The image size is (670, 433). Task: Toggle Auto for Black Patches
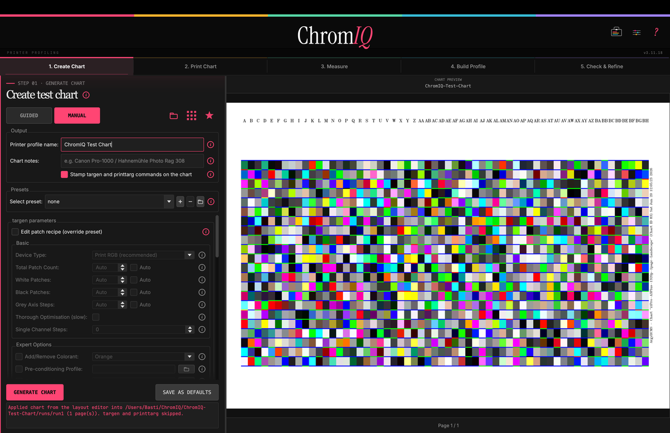click(134, 292)
